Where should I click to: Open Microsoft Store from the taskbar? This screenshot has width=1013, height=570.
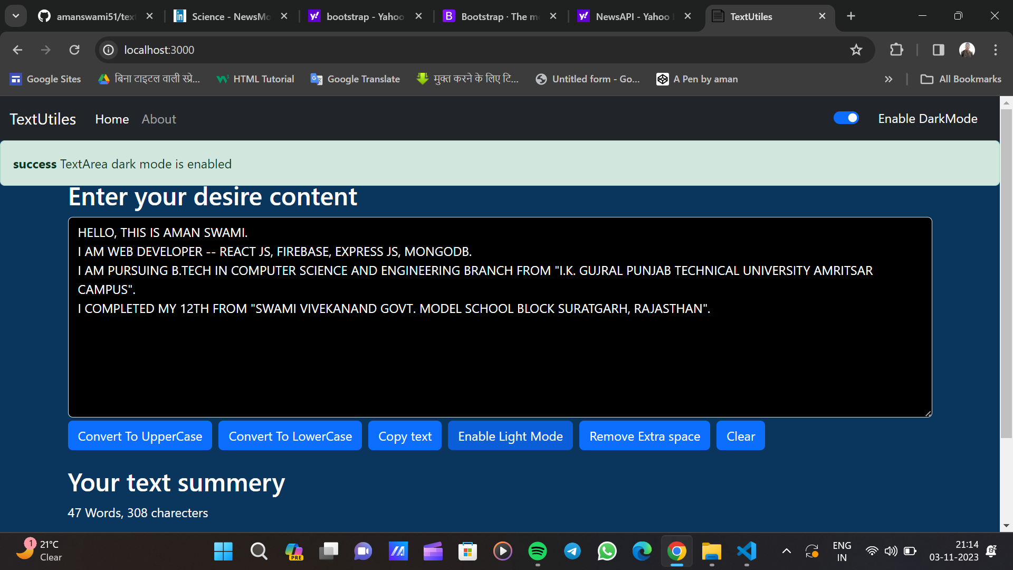pos(467,552)
